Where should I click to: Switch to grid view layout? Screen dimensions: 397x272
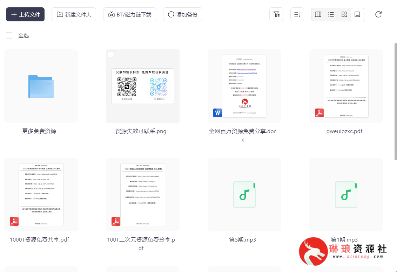pos(344,14)
